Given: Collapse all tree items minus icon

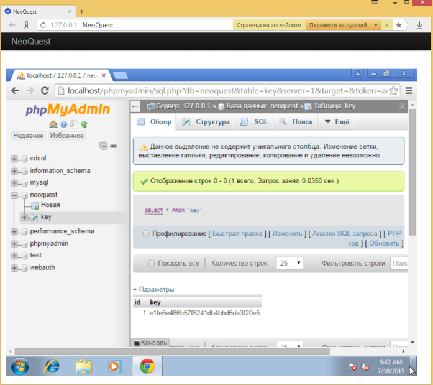Looking at the screenshot, I should point(104,146).
